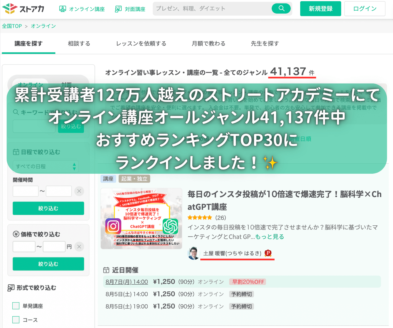The image size is (393, 328).
Task: Click the ログイン button
Action: pyautogui.click(x=365, y=9)
